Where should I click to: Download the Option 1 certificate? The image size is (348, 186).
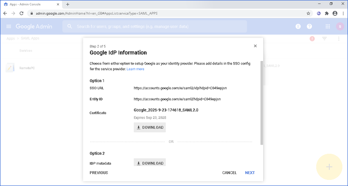[x=150, y=128]
